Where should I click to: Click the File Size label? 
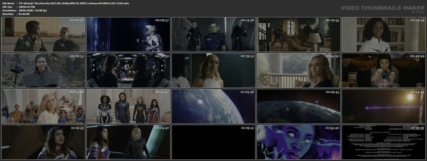(x=7, y=7)
